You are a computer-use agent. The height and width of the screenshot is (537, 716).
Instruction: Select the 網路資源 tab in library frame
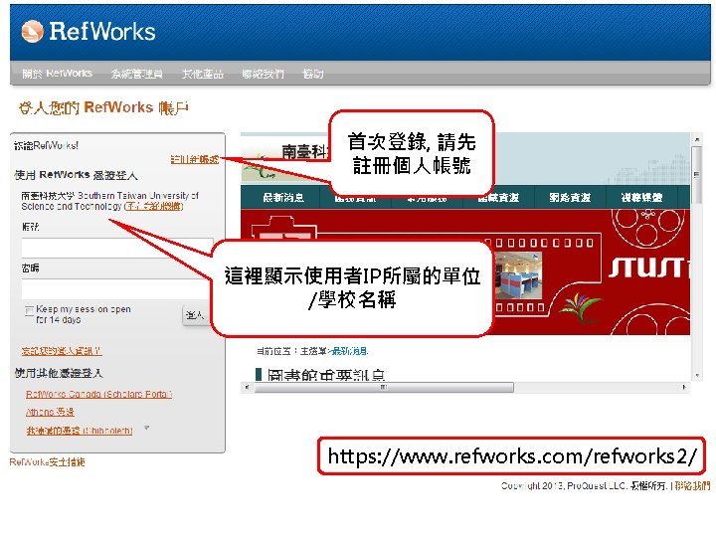click(570, 197)
